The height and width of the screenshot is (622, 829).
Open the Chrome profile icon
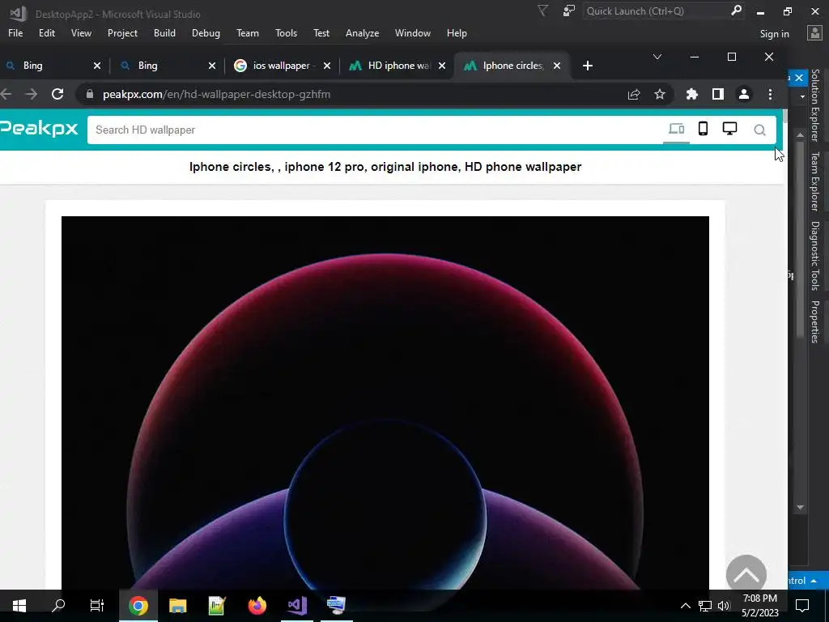tap(743, 94)
